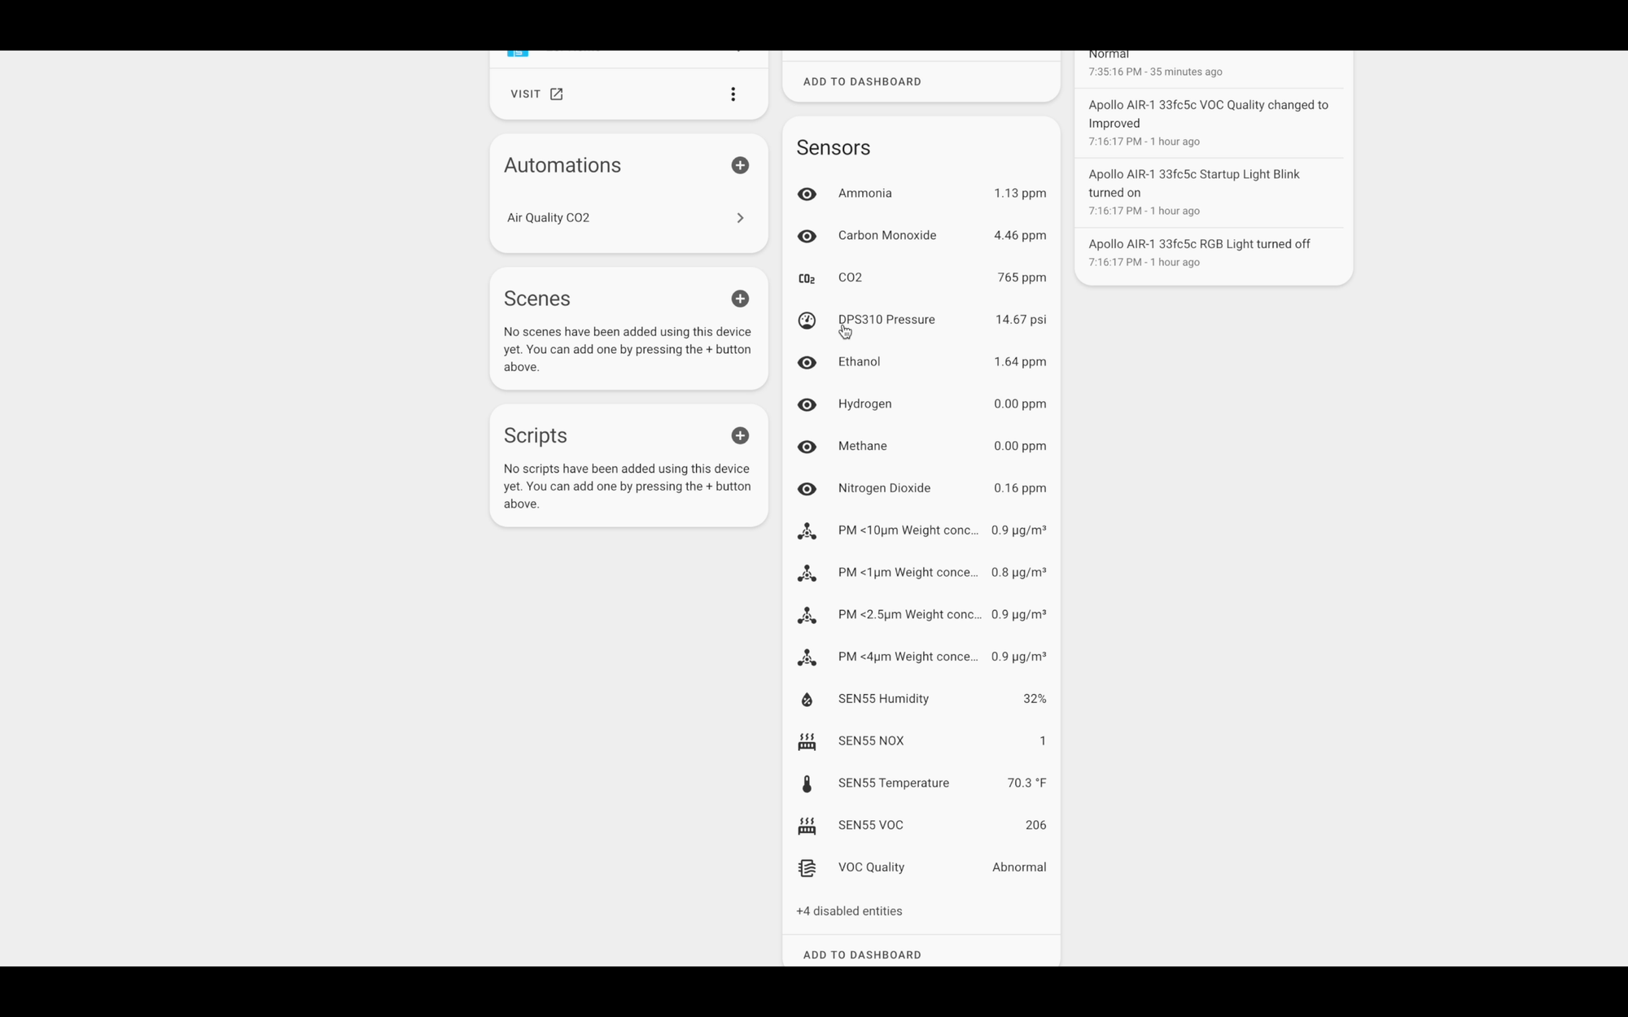Viewport: 1628px width, 1017px height.
Task: Click the VOC Quality icon
Action: tap(806, 868)
